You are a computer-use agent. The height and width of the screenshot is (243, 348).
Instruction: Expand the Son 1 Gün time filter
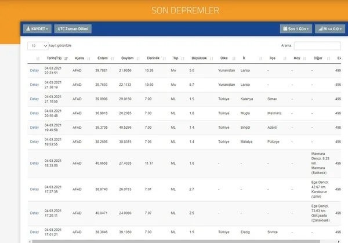coord(296,28)
